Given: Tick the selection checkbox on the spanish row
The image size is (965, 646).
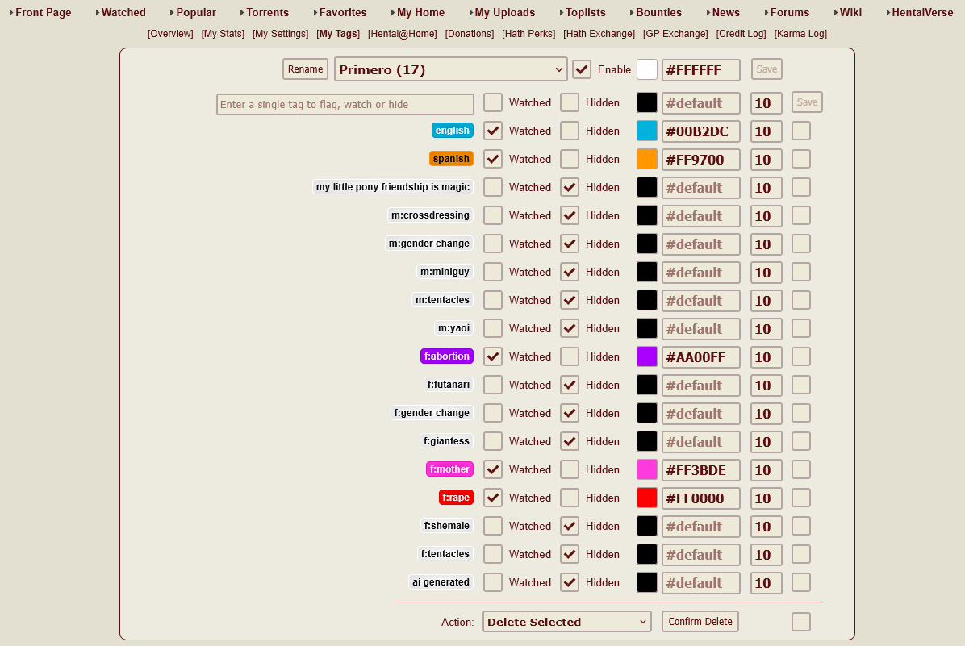Looking at the screenshot, I should tap(800, 159).
